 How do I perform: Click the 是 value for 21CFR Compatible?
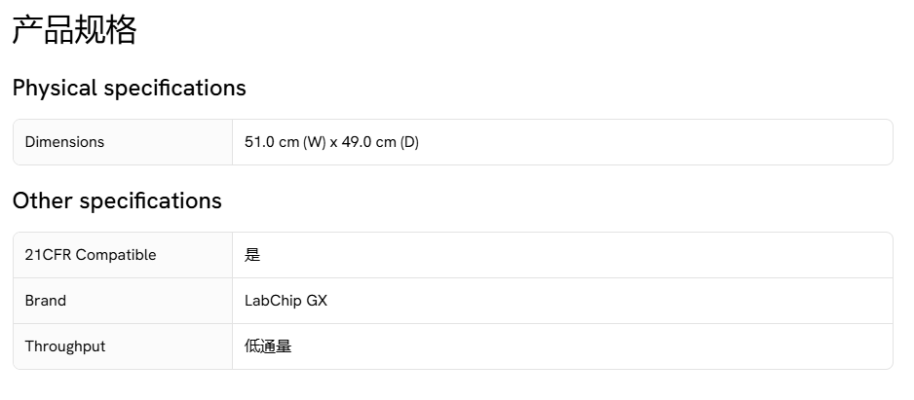252,255
